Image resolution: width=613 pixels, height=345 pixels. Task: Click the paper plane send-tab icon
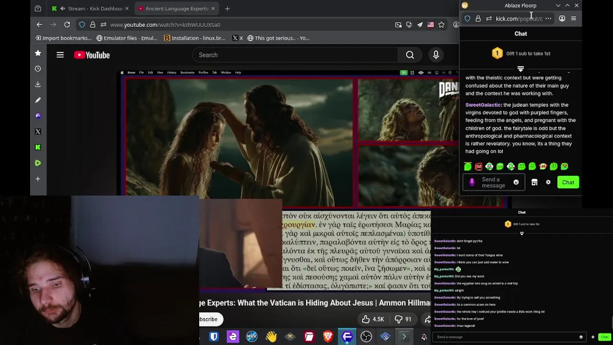click(420, 24)
